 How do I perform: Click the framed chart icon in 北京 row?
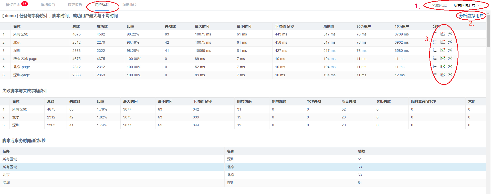click(x=443, y=42)
